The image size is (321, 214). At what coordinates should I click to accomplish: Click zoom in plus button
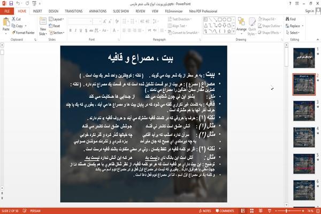click(303, 211)
